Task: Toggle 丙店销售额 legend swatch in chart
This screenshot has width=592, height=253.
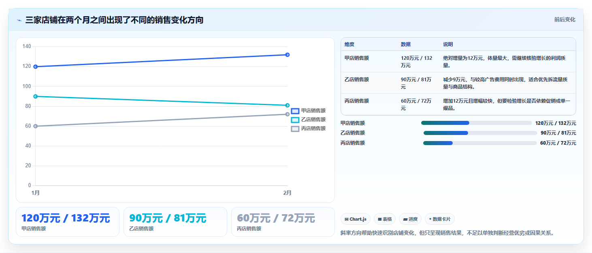Action: (x=295, y=129)
